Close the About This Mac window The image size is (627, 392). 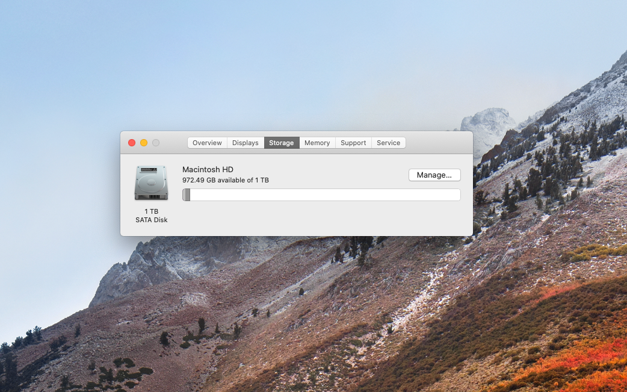click(132, 143)
